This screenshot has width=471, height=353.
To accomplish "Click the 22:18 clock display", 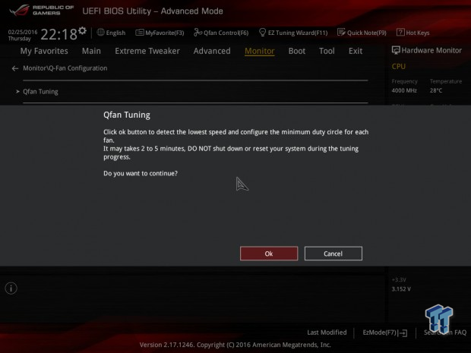I will [59, 34].
